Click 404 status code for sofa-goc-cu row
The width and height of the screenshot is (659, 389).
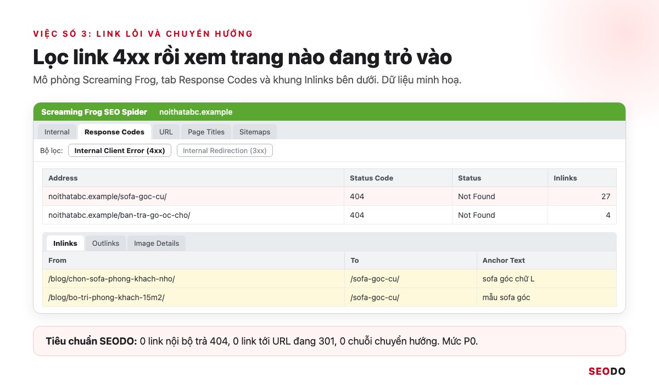click(x=357, y=196)
